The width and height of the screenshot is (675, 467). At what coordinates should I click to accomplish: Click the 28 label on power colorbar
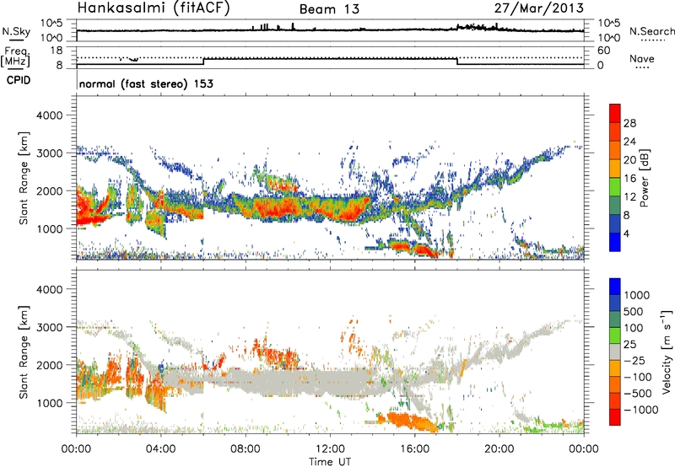(629, 123)
